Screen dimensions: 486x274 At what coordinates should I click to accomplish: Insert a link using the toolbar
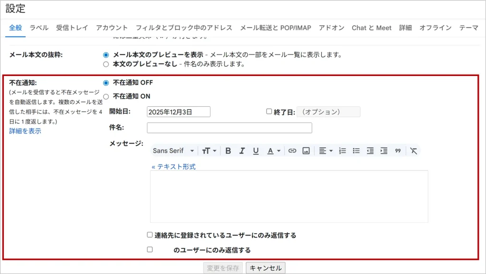pos(292,151)
